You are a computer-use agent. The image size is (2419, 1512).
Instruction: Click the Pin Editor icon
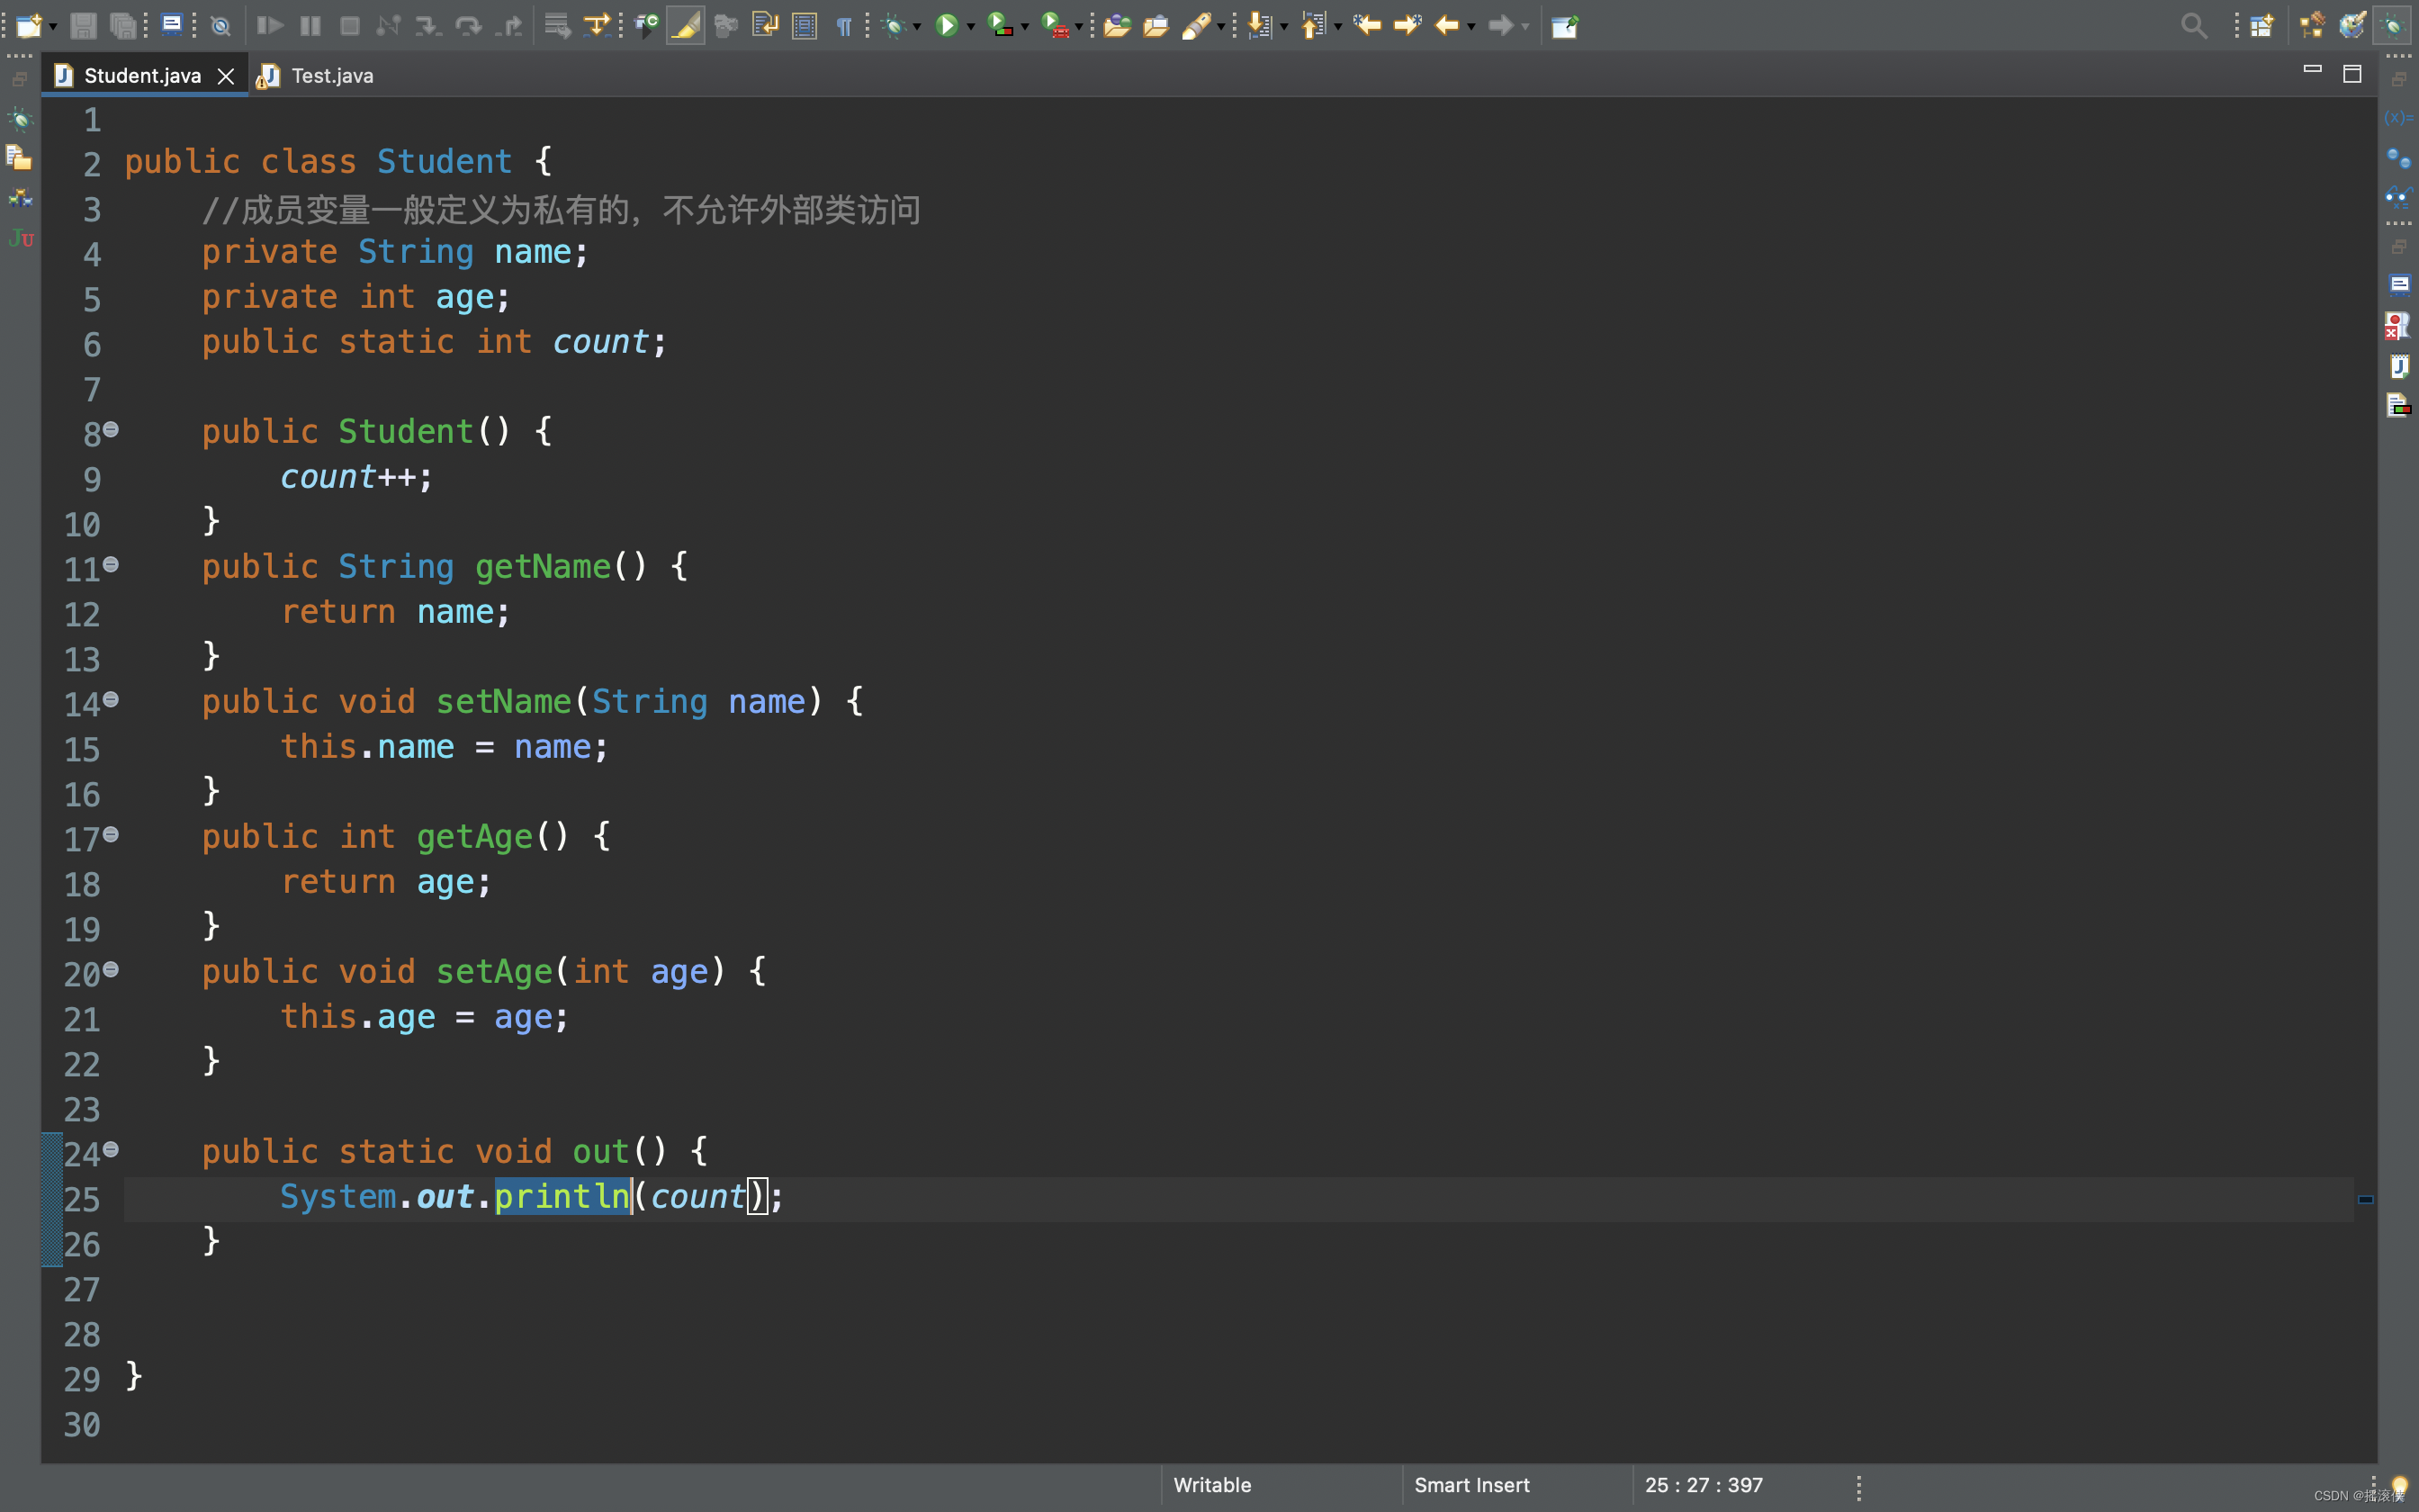point(1564,26)
